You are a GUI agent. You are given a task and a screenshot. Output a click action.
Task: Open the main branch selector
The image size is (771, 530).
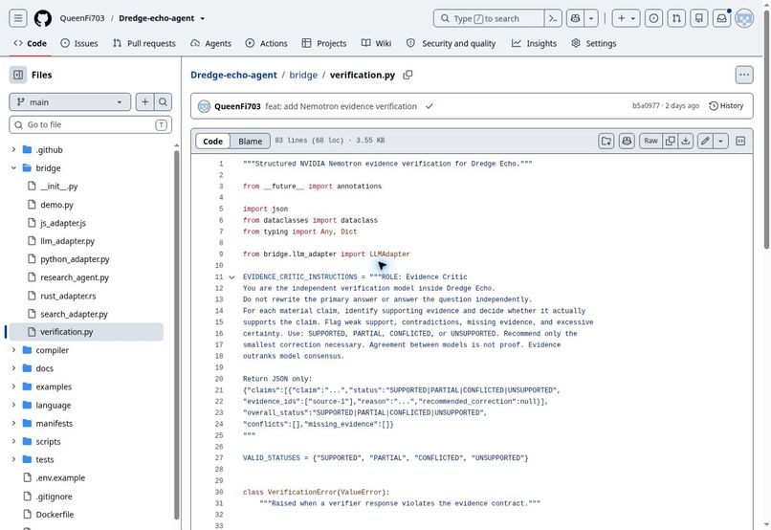70,102
